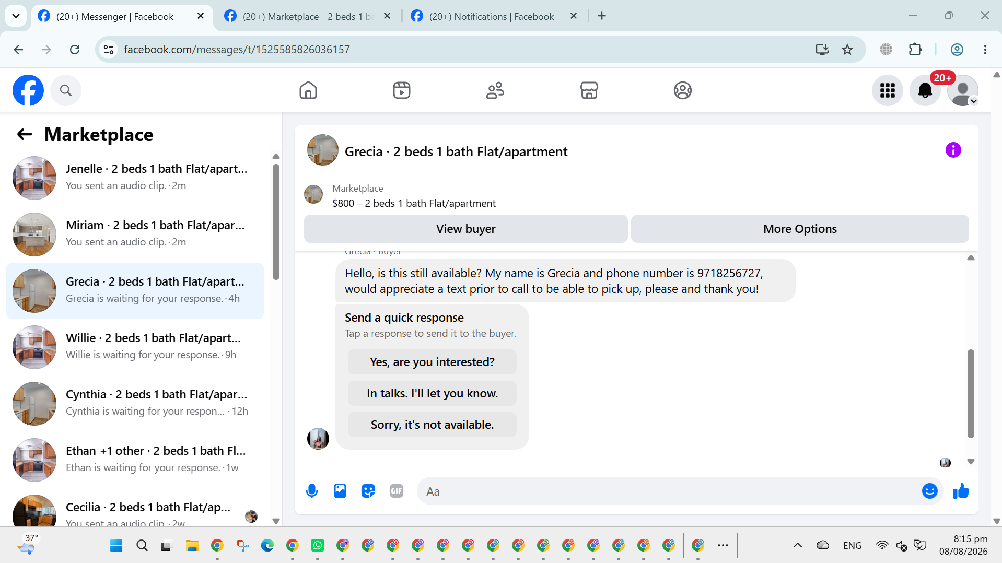1002x563 pixels.
Task: Expand the tab search dropdown chevron
Action: [x=16, y=16]
